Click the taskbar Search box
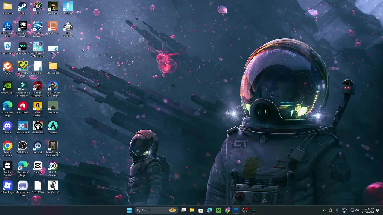Image resolution: width=383 pixels, height=215 pixels. 156,210
